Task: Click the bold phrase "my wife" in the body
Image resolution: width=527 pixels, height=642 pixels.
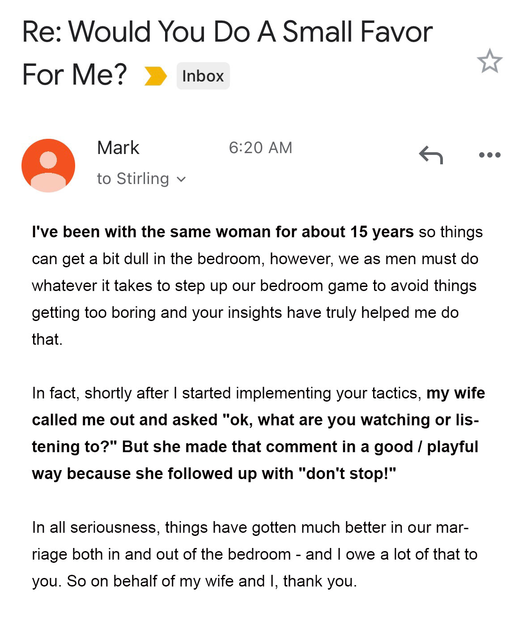Action: (455, 393)
